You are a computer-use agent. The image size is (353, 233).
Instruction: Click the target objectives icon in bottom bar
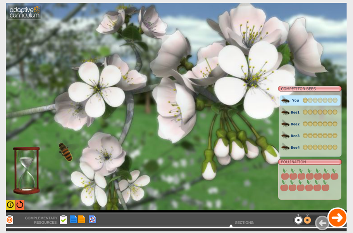(10, 219)
